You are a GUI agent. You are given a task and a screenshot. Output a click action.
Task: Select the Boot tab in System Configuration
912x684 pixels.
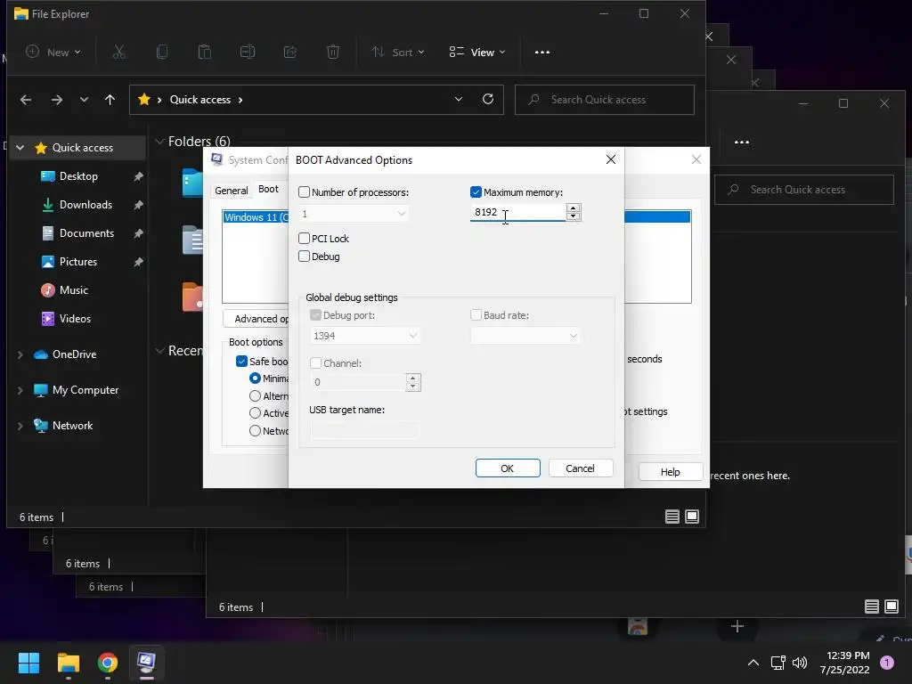coord(268,189)
